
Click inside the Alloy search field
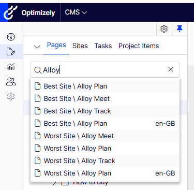(x=105, y=70)
